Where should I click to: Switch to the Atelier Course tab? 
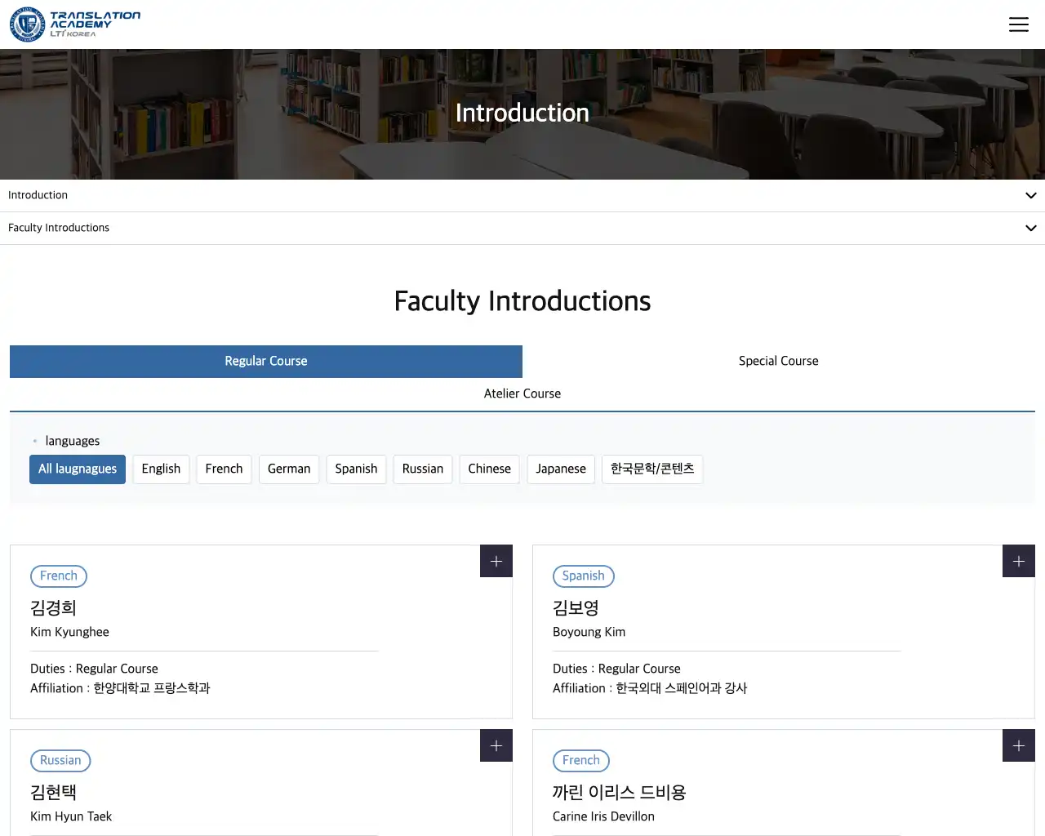(522, 394)
